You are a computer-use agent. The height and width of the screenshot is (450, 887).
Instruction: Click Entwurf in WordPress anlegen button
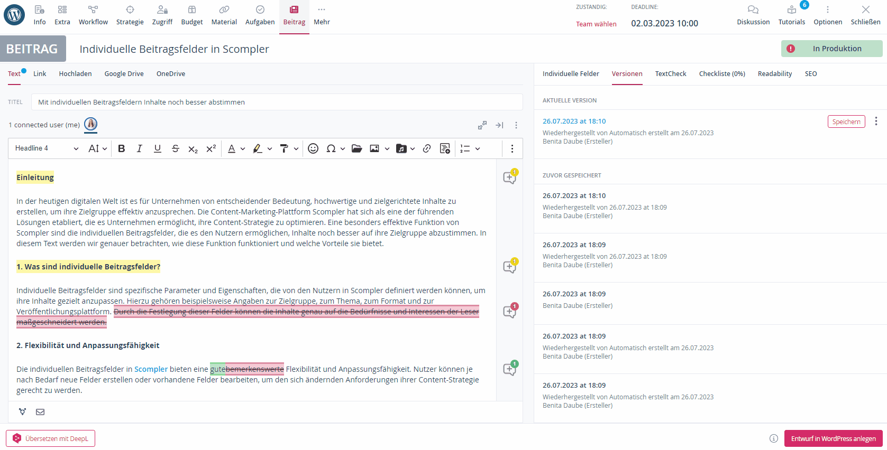click(833, 438)
